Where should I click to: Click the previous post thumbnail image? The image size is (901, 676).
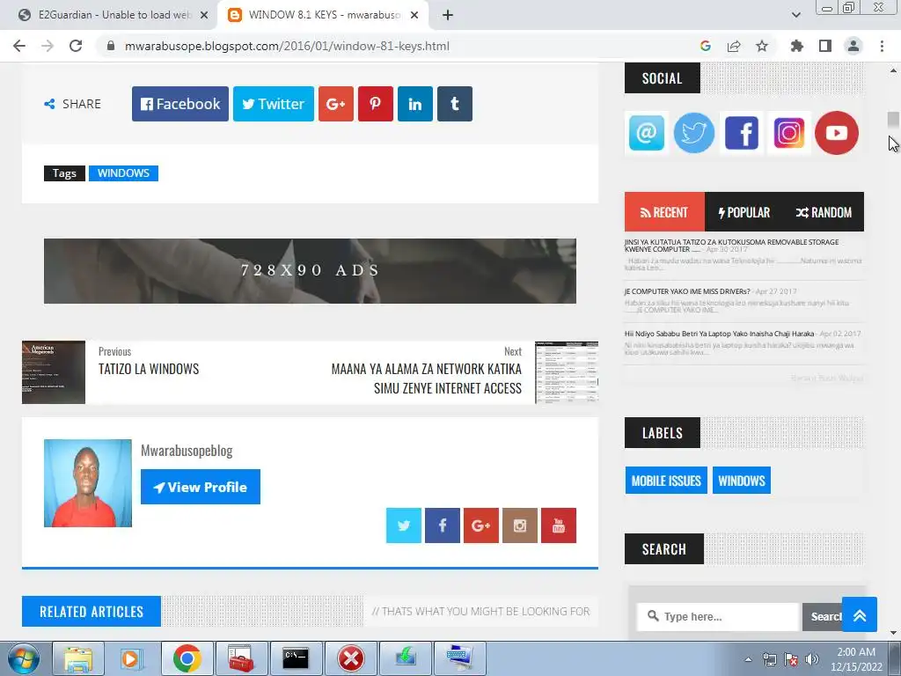[54, 372]
